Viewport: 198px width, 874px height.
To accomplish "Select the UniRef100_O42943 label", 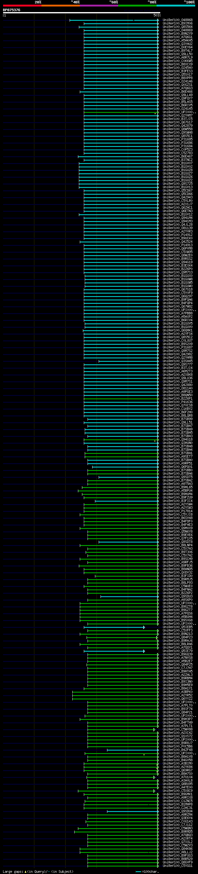I will coord(177,197).
